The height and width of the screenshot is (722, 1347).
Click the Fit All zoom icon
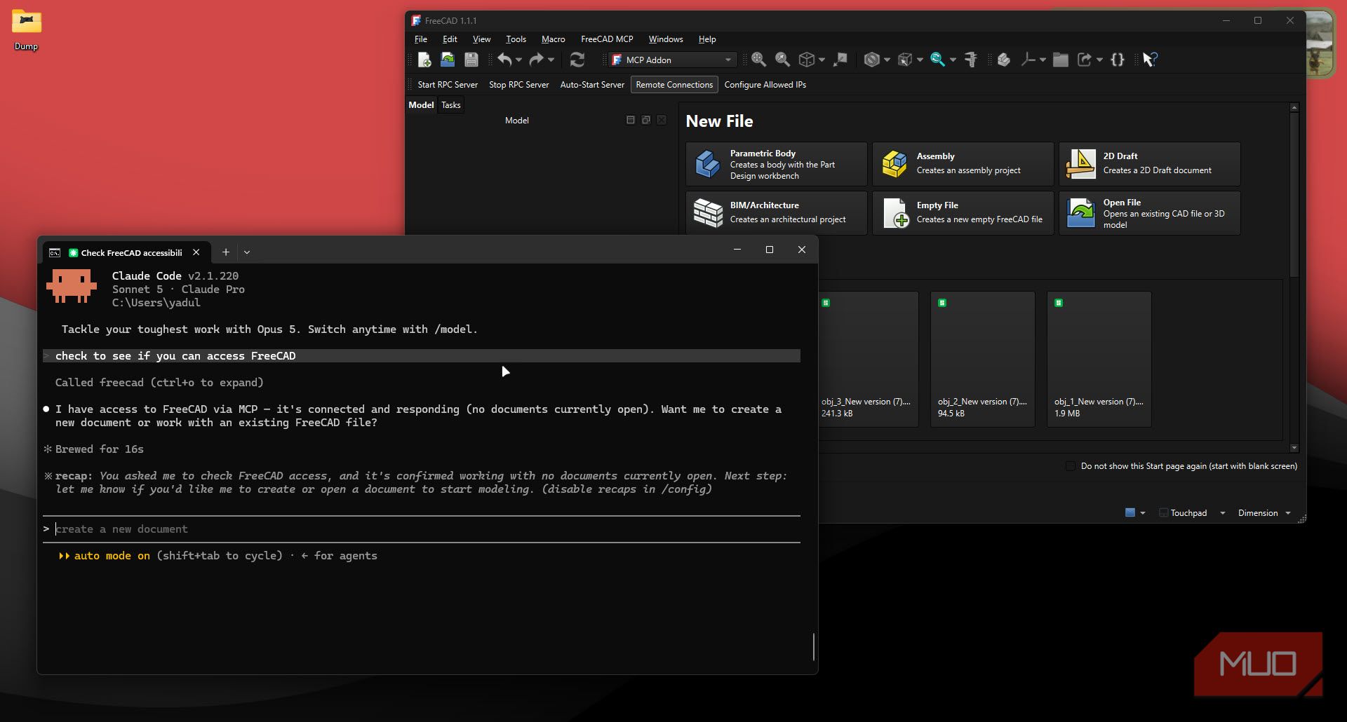pos(758,60)
